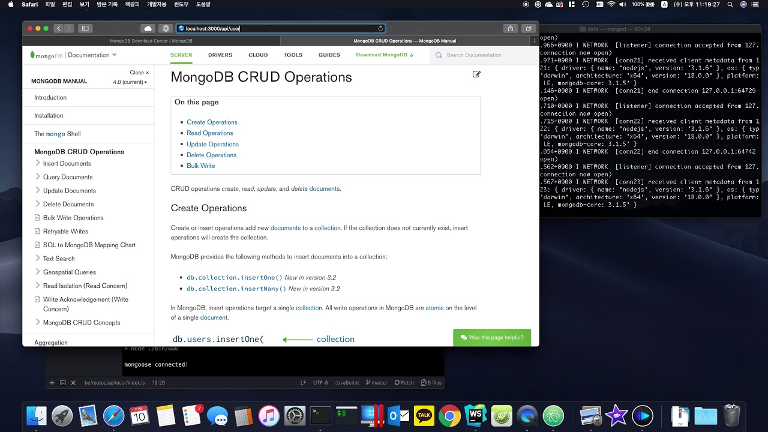The image size is (768, 432).
Task: Open the 4.0 (current) version dropdown
Action: tap(130, 82)
